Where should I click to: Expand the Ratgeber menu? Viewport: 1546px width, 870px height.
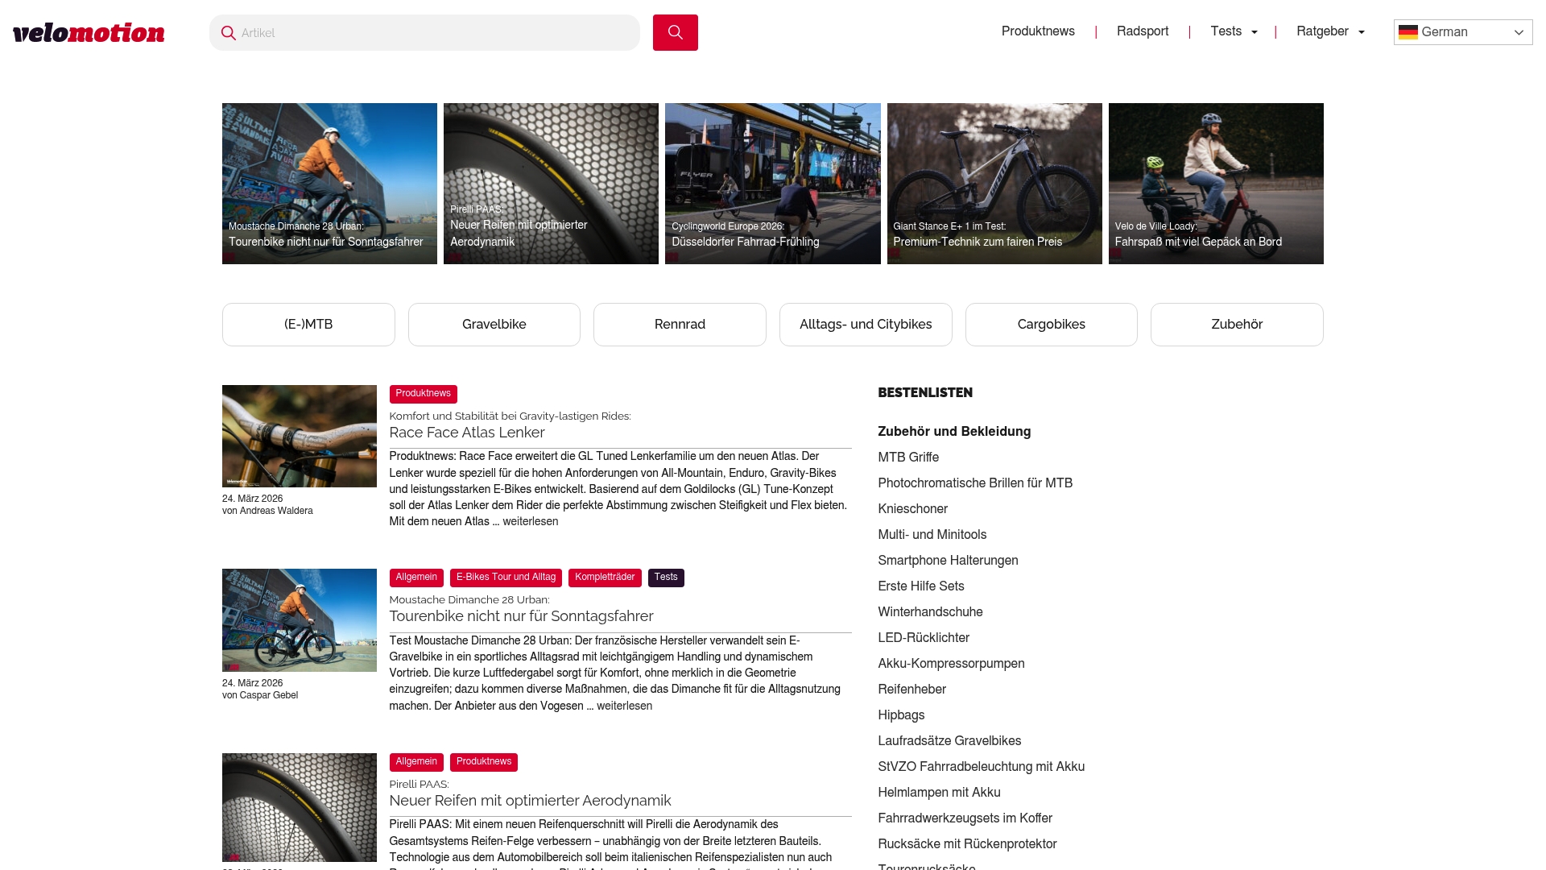point(1329,31)
